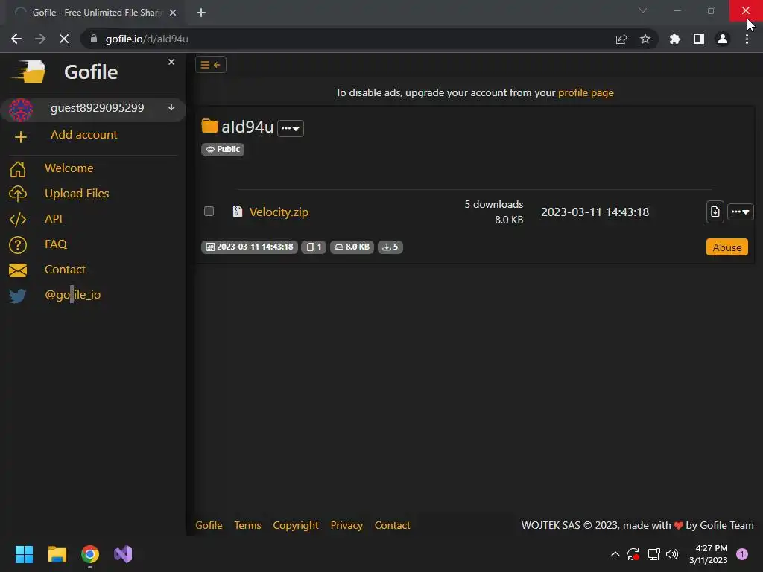763x572 pixels.
Task: Open File Explorer from the taskbar
Action: (57, 554)
